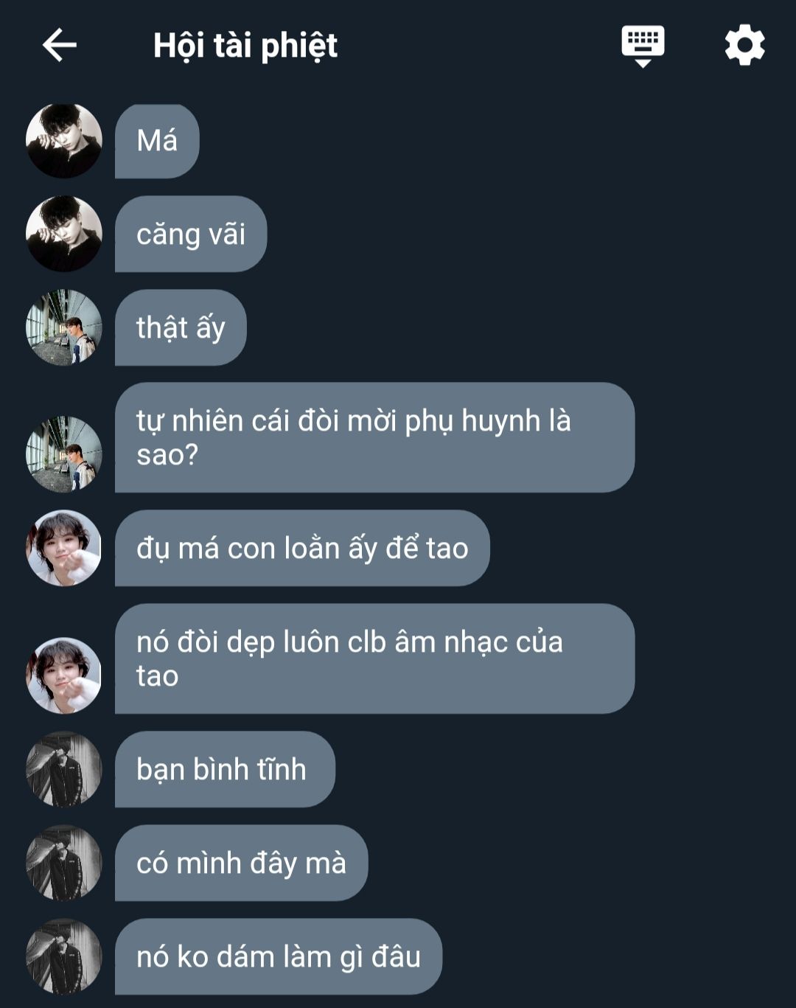796x1008 pixels.
Task: Tap the 'mời phụ huynh là sao?' message
Action: point(374,437)
